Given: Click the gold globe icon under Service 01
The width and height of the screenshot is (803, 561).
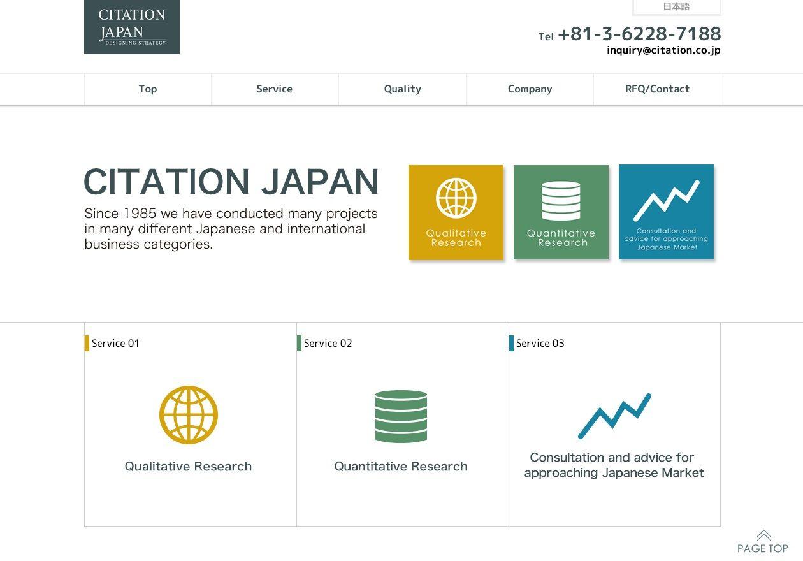Looking at the screenshot, I should [x=188, y=414].
